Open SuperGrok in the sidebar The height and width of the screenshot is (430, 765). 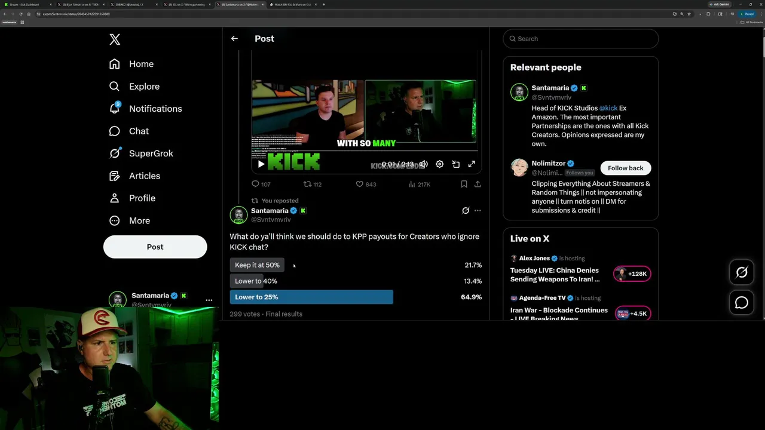(x=142, y=153)
